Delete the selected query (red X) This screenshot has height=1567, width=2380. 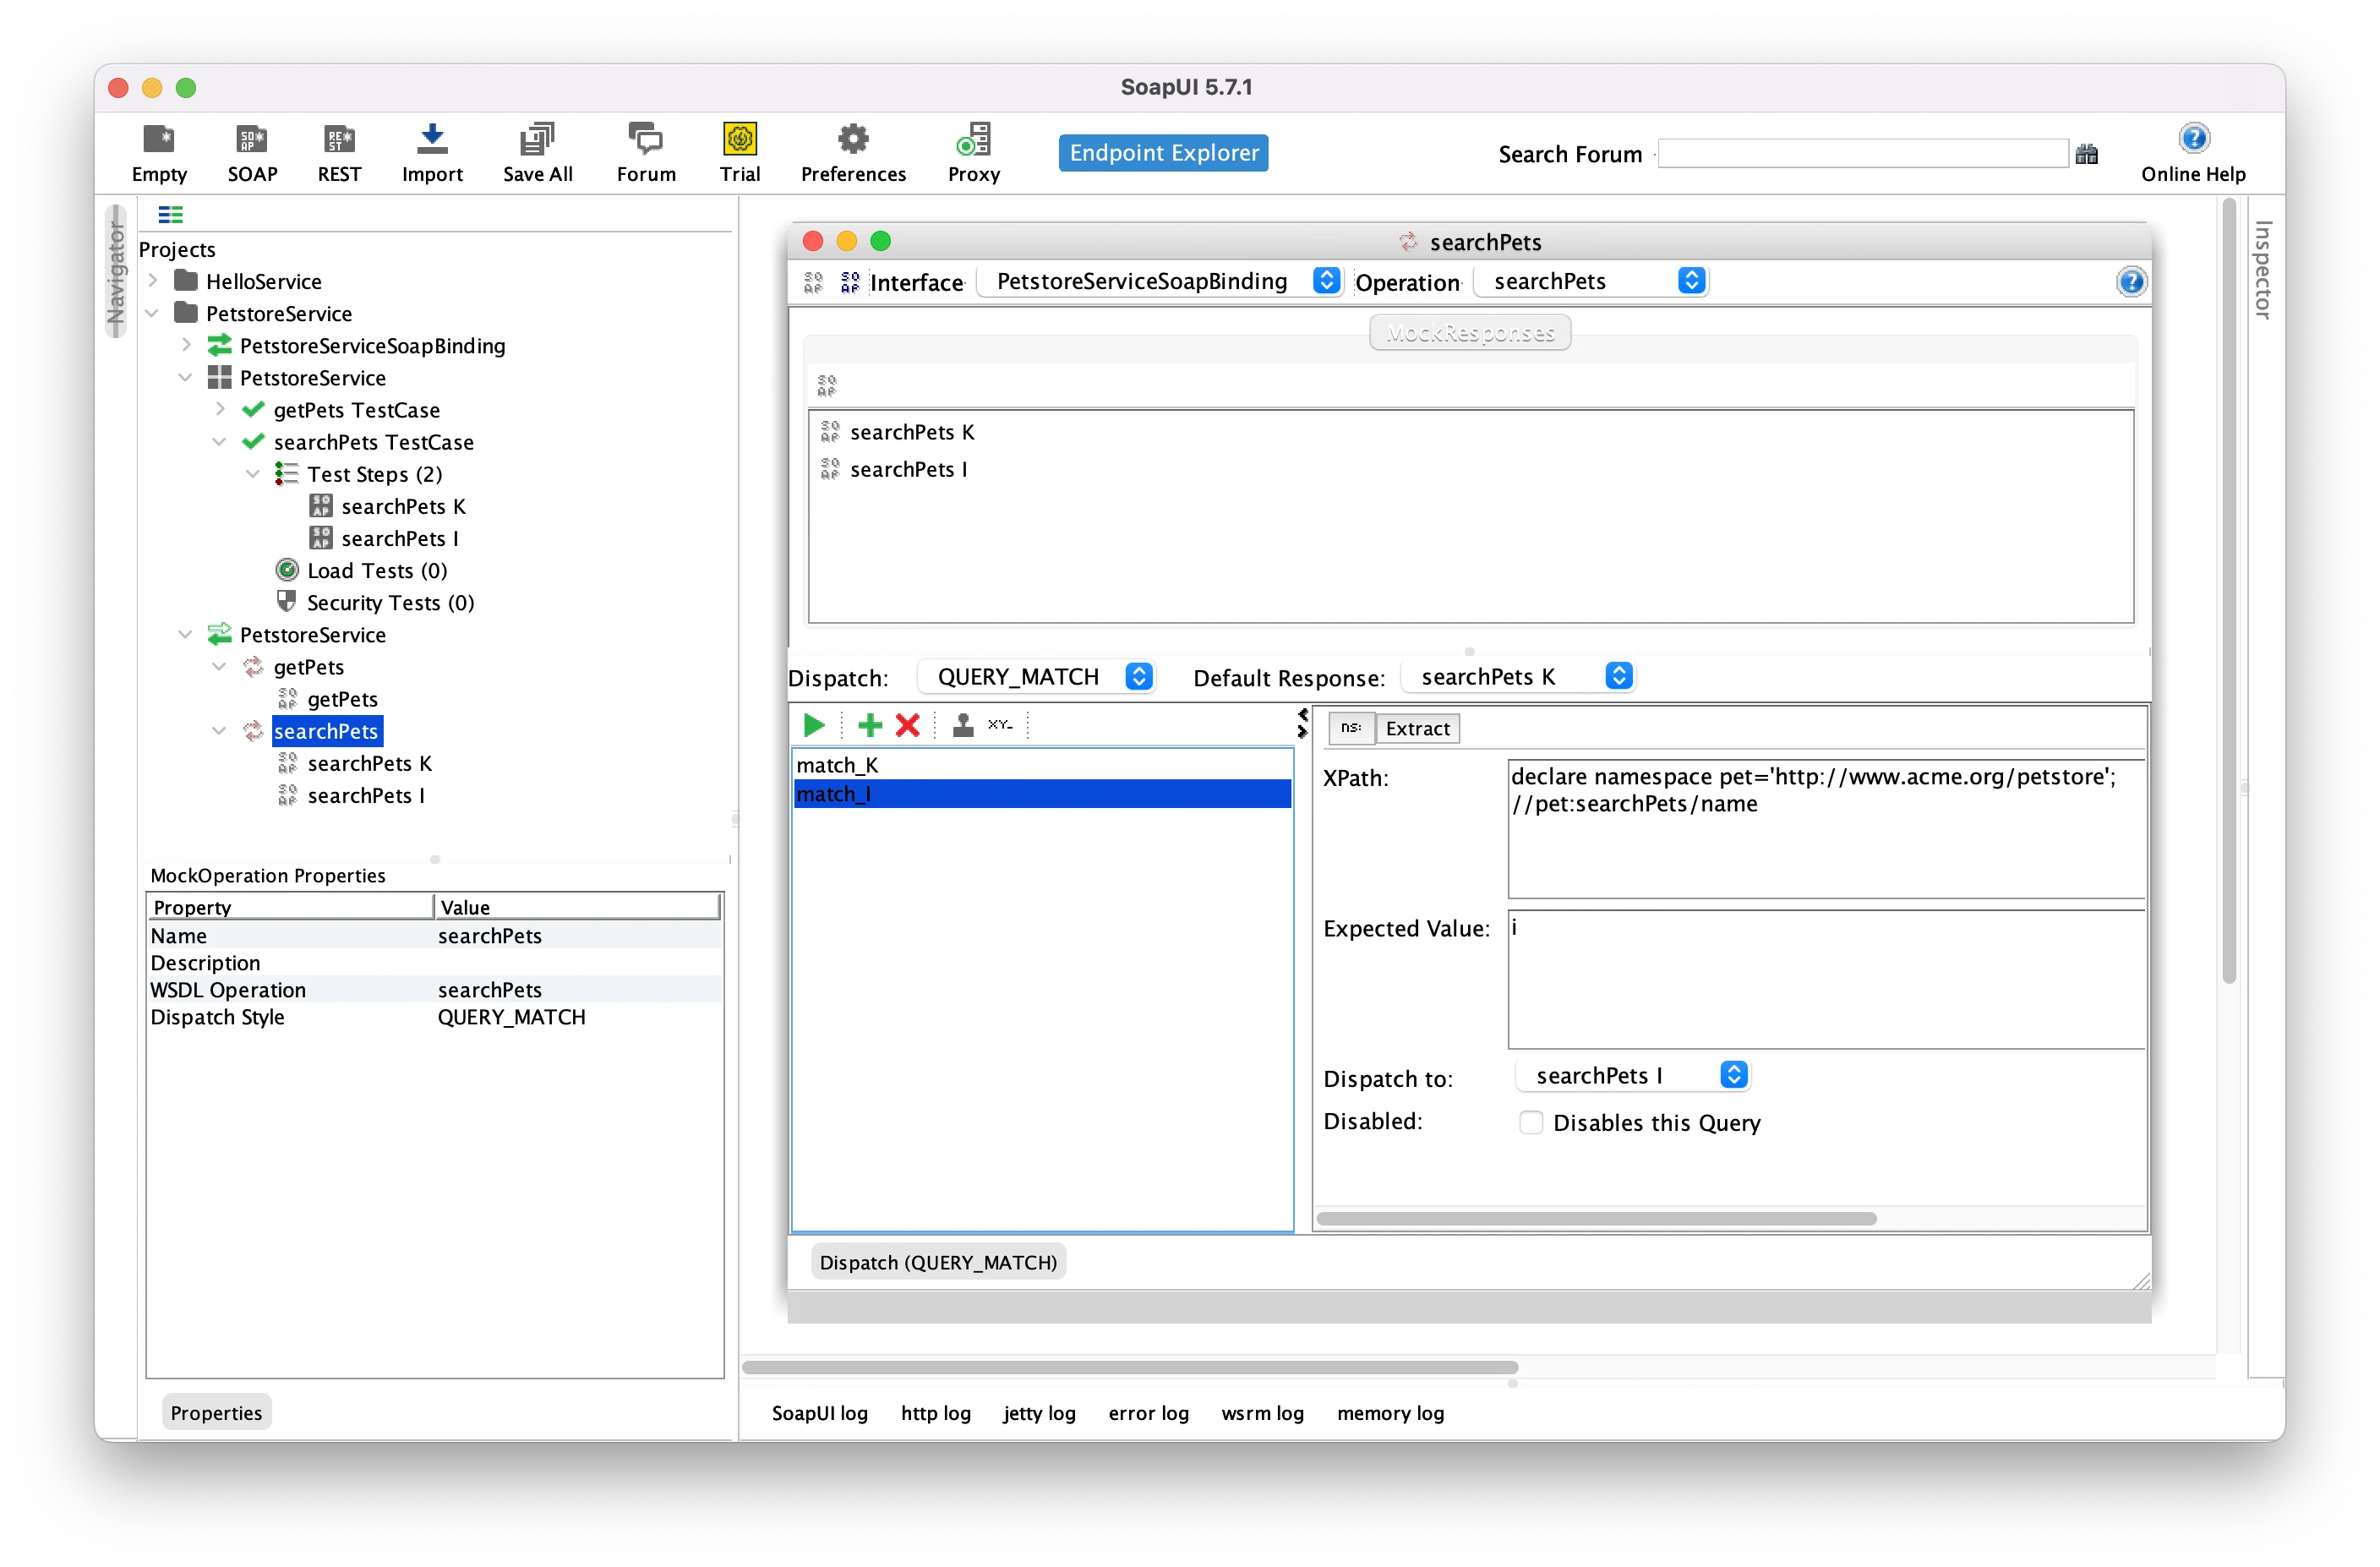pyautogui.click(x=908, y=725)
